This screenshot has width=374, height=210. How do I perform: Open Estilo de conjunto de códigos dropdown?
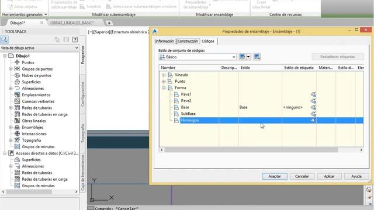(234, 57)
